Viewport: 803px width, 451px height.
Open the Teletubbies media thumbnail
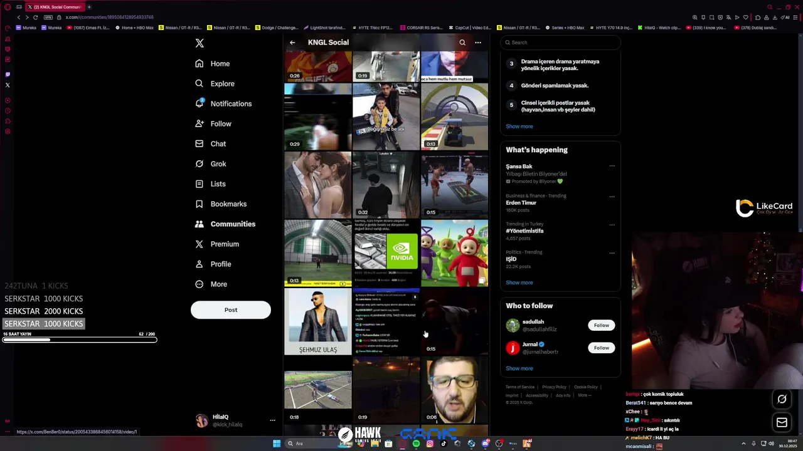click(x=454, y=253)
